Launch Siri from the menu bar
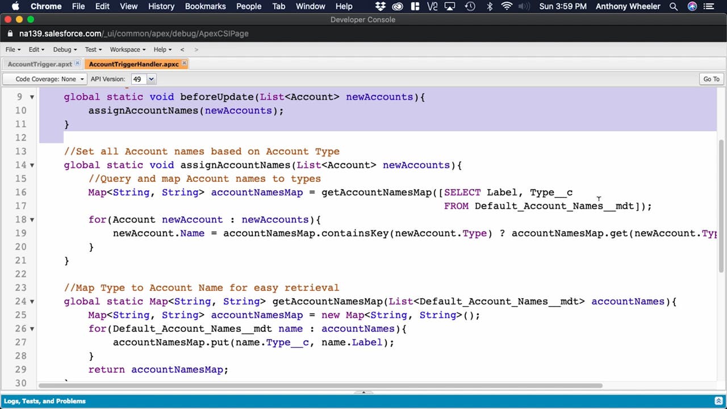 click(x=692, y=6)
